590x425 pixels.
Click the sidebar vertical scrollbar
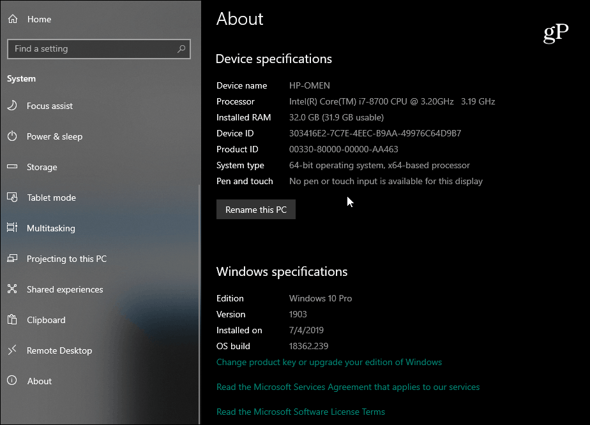[x=199, y=304]
